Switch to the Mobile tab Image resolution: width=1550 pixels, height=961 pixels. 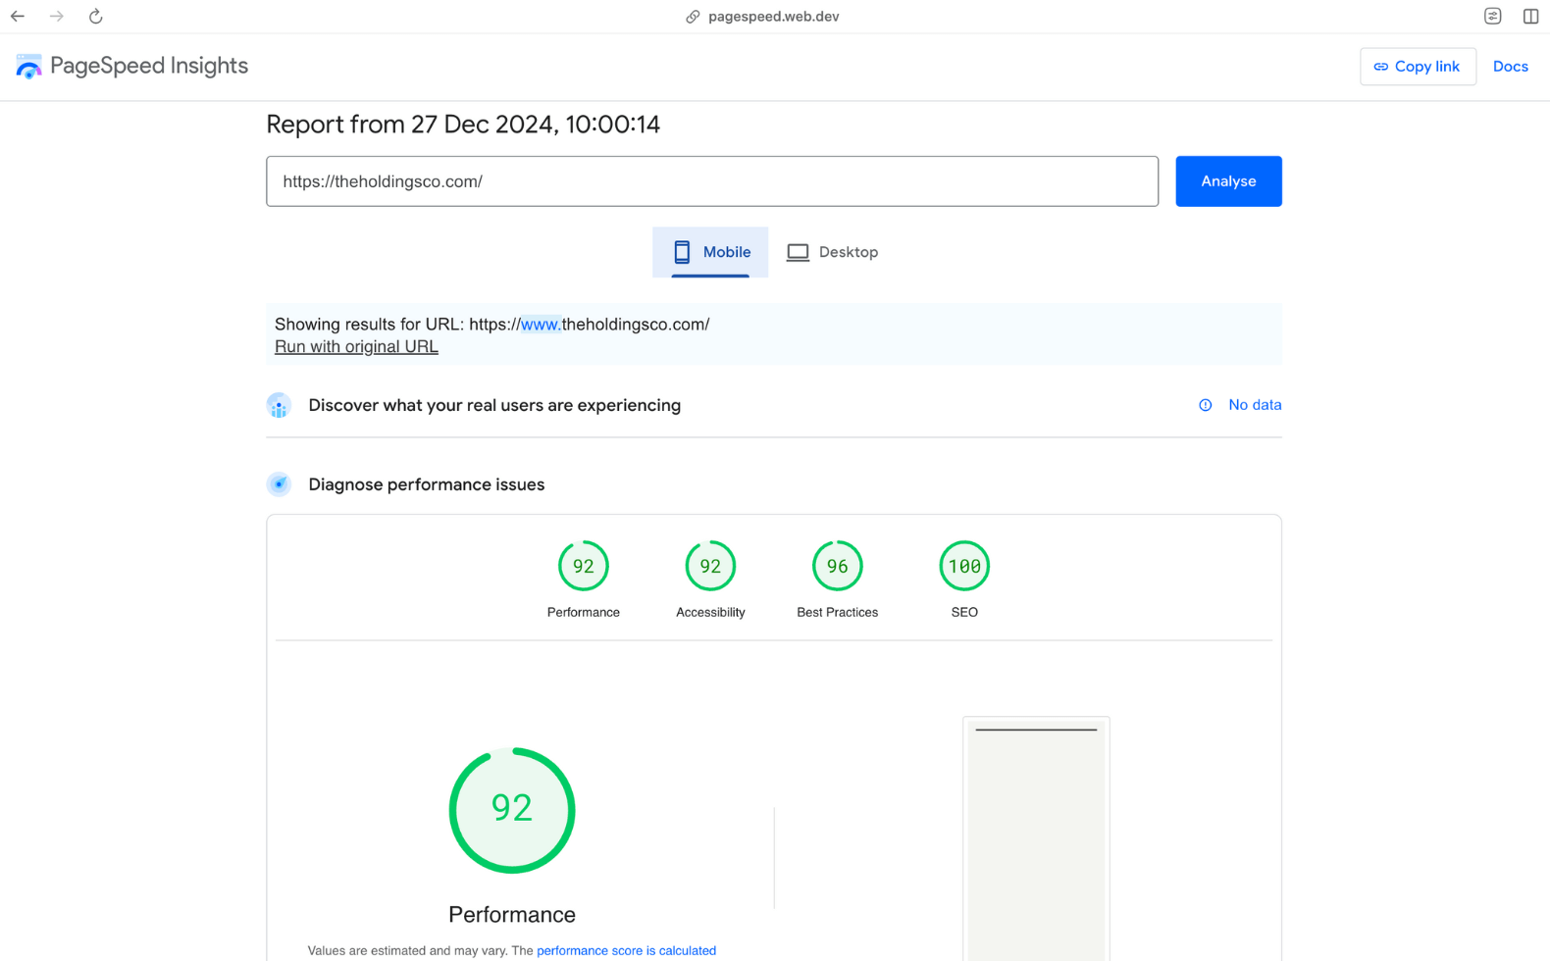pyautogui.click(x=710, y=252)
